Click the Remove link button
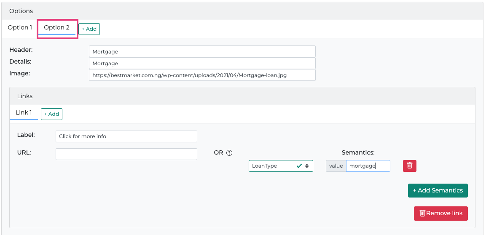Image resolution: width=486 pixels, height=235 pixels. click(x=440, y=214)
